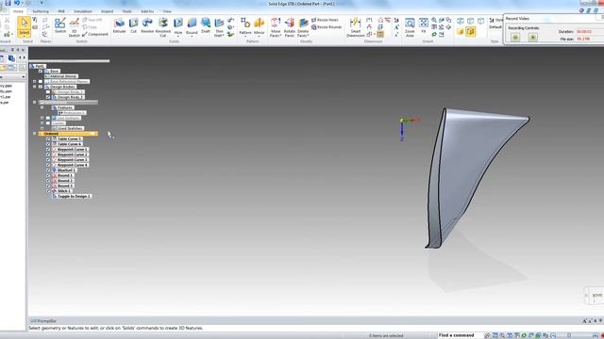Switch to the Surfacing ribbon tab
This screenshot has height=339, width=604.
[x=41, y=11]
